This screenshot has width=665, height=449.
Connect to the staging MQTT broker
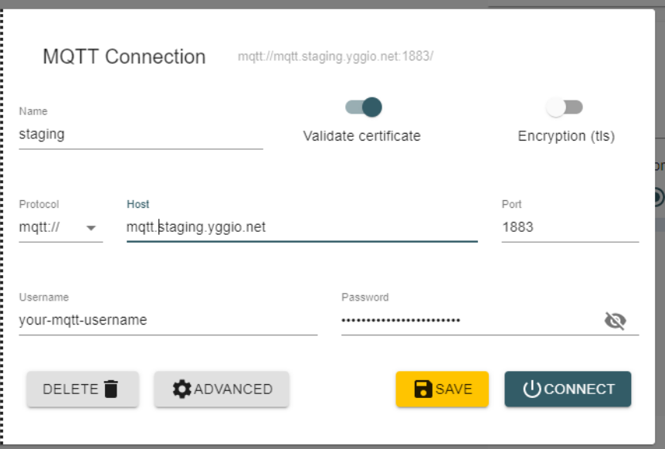(567, 389)
